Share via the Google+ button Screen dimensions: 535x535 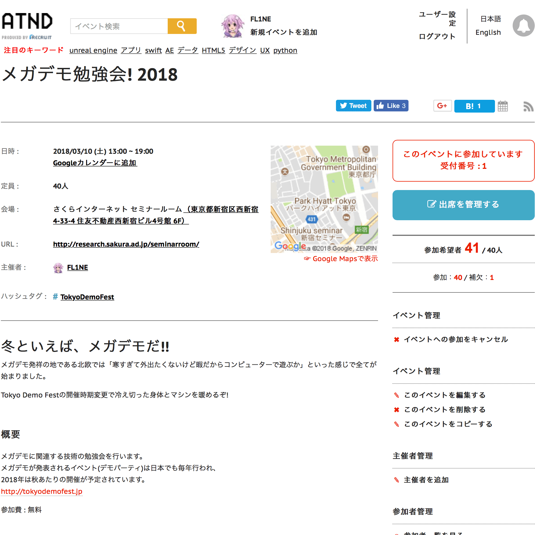point(442,106)
